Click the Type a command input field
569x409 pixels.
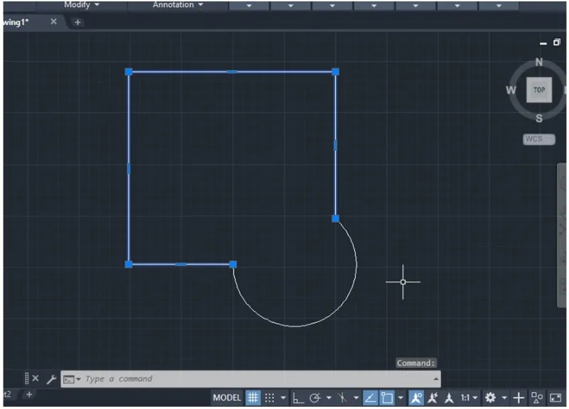coord(250,379)
